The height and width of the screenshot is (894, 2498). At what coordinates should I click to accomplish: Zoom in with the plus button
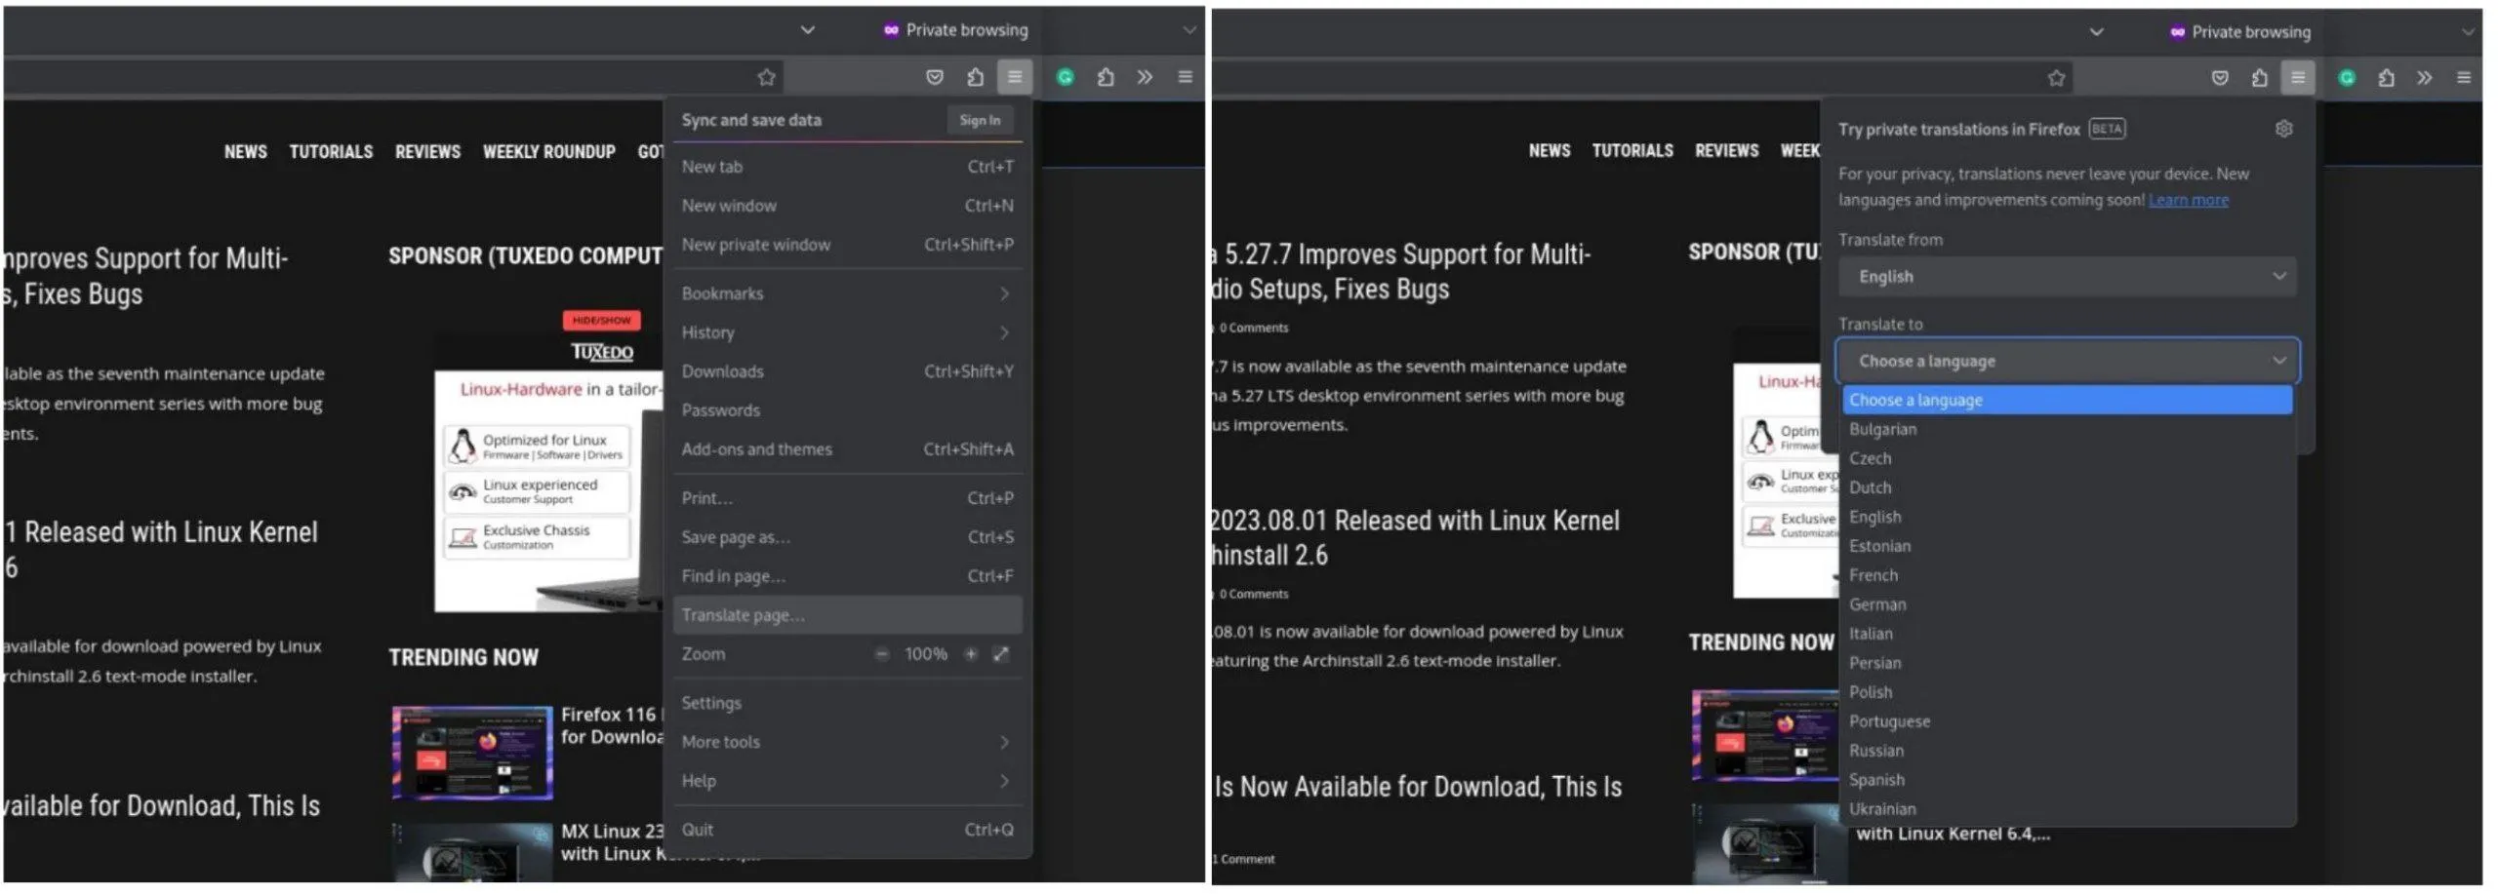pos(971,654)
